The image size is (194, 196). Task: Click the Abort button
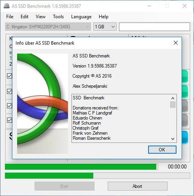tap(138, 186)
